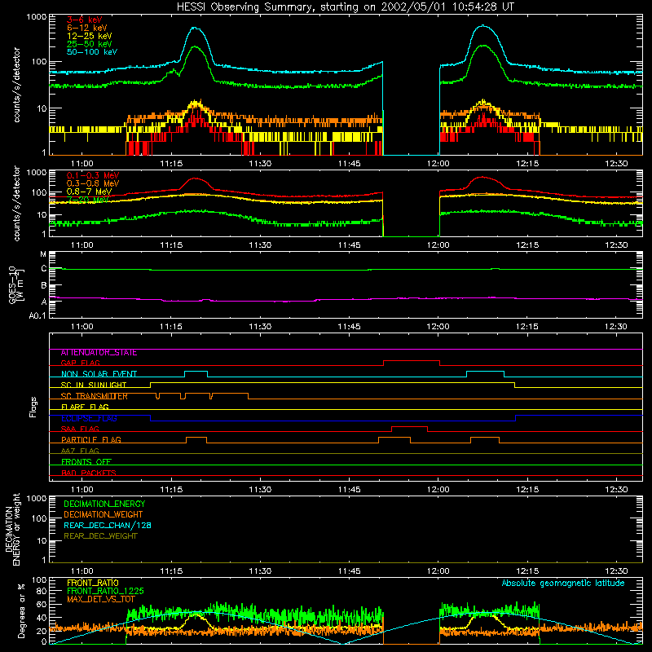Click the top panel counts/s/detector axis label
The width and height of the screenshot is (652, 652).
(x=16, y=85)
